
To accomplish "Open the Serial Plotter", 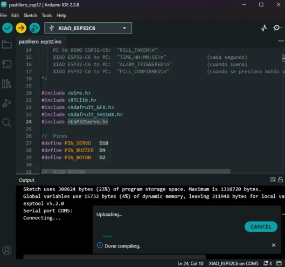I will point(264,28).
